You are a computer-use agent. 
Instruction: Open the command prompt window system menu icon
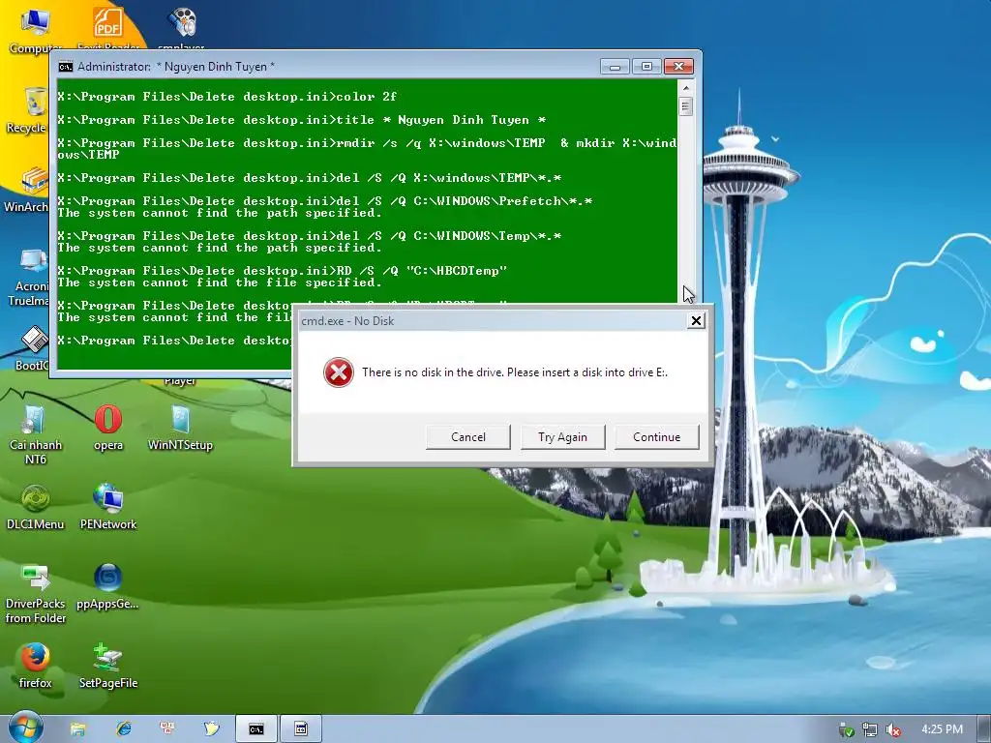(x=65, y=67)
